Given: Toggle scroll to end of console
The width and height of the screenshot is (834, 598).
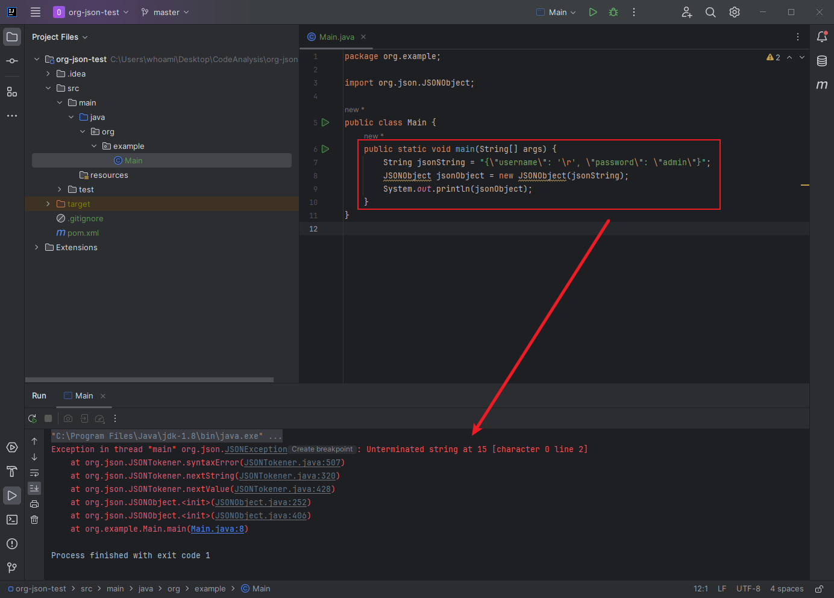Looking at the screenshot, I should [x=34, y=488].
